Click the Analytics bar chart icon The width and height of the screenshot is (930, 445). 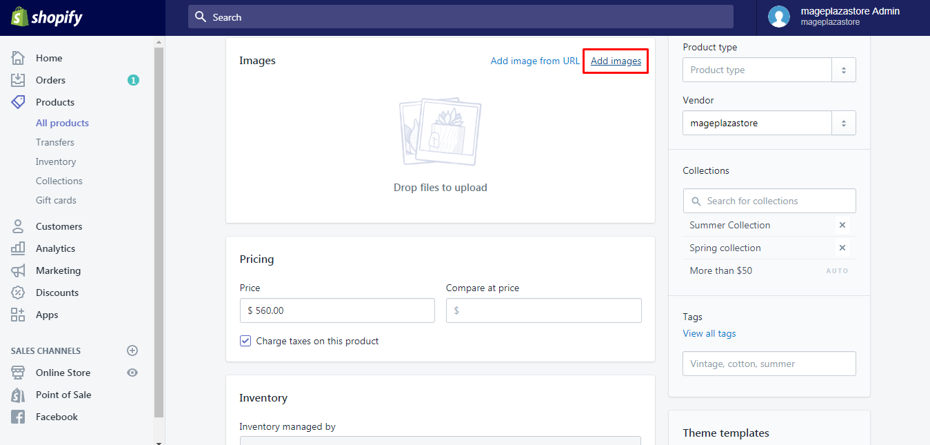click(x=18, y=248)
